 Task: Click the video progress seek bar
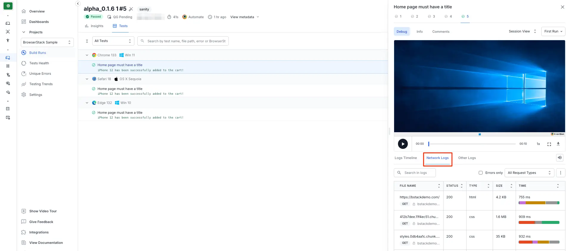coord(472,144)
